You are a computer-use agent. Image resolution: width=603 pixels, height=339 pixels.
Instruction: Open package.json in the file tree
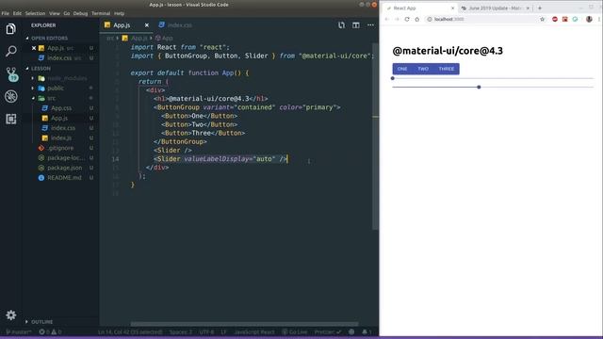[x=64, y=168]
